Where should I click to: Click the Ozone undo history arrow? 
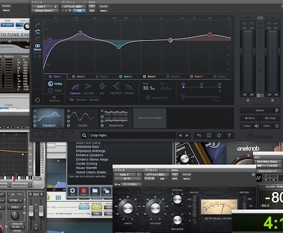tap(199, 136)
